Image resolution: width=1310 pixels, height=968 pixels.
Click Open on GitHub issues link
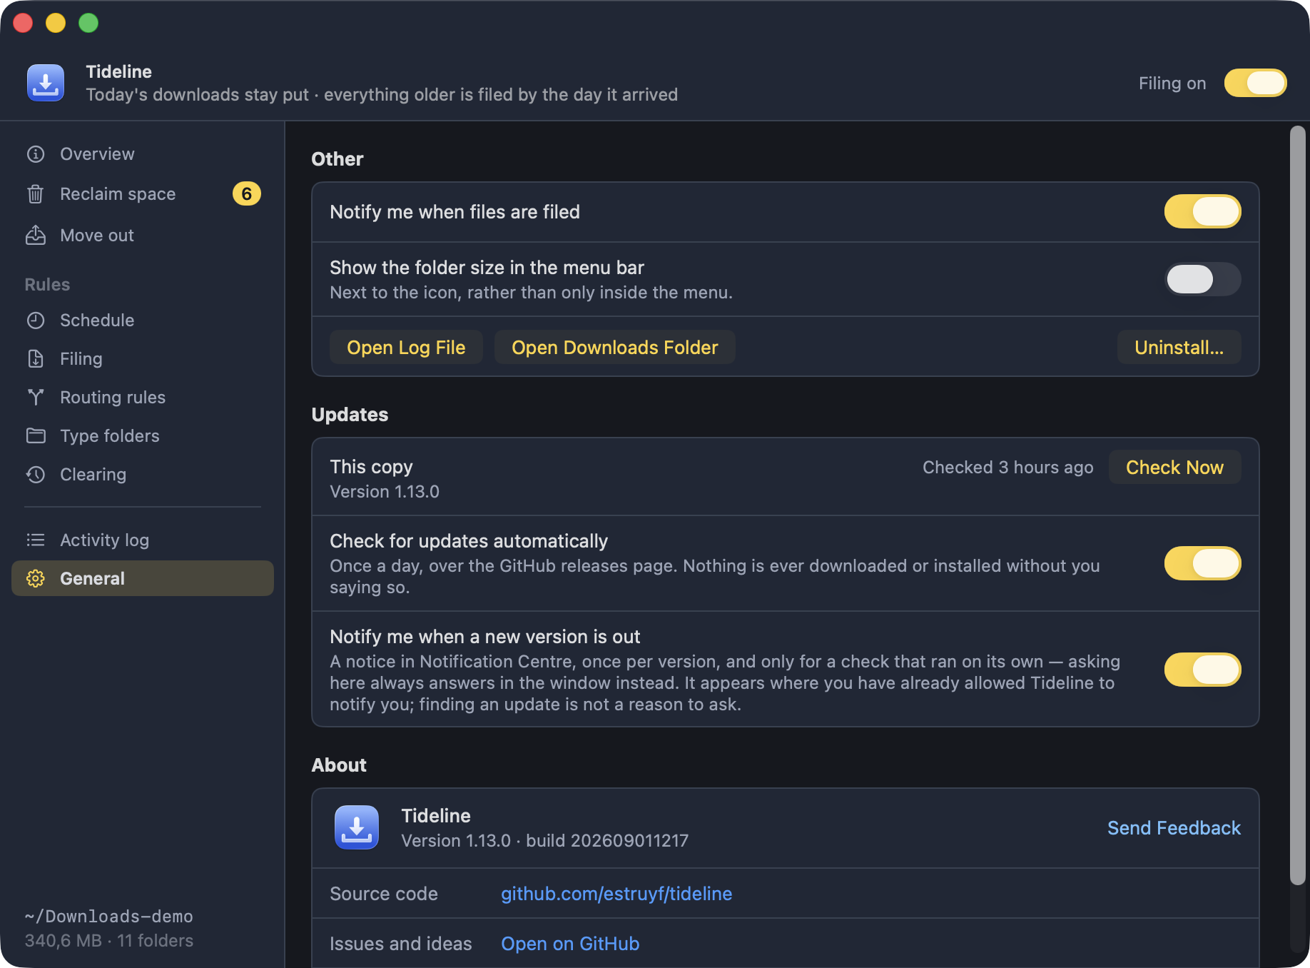point(570,944)
